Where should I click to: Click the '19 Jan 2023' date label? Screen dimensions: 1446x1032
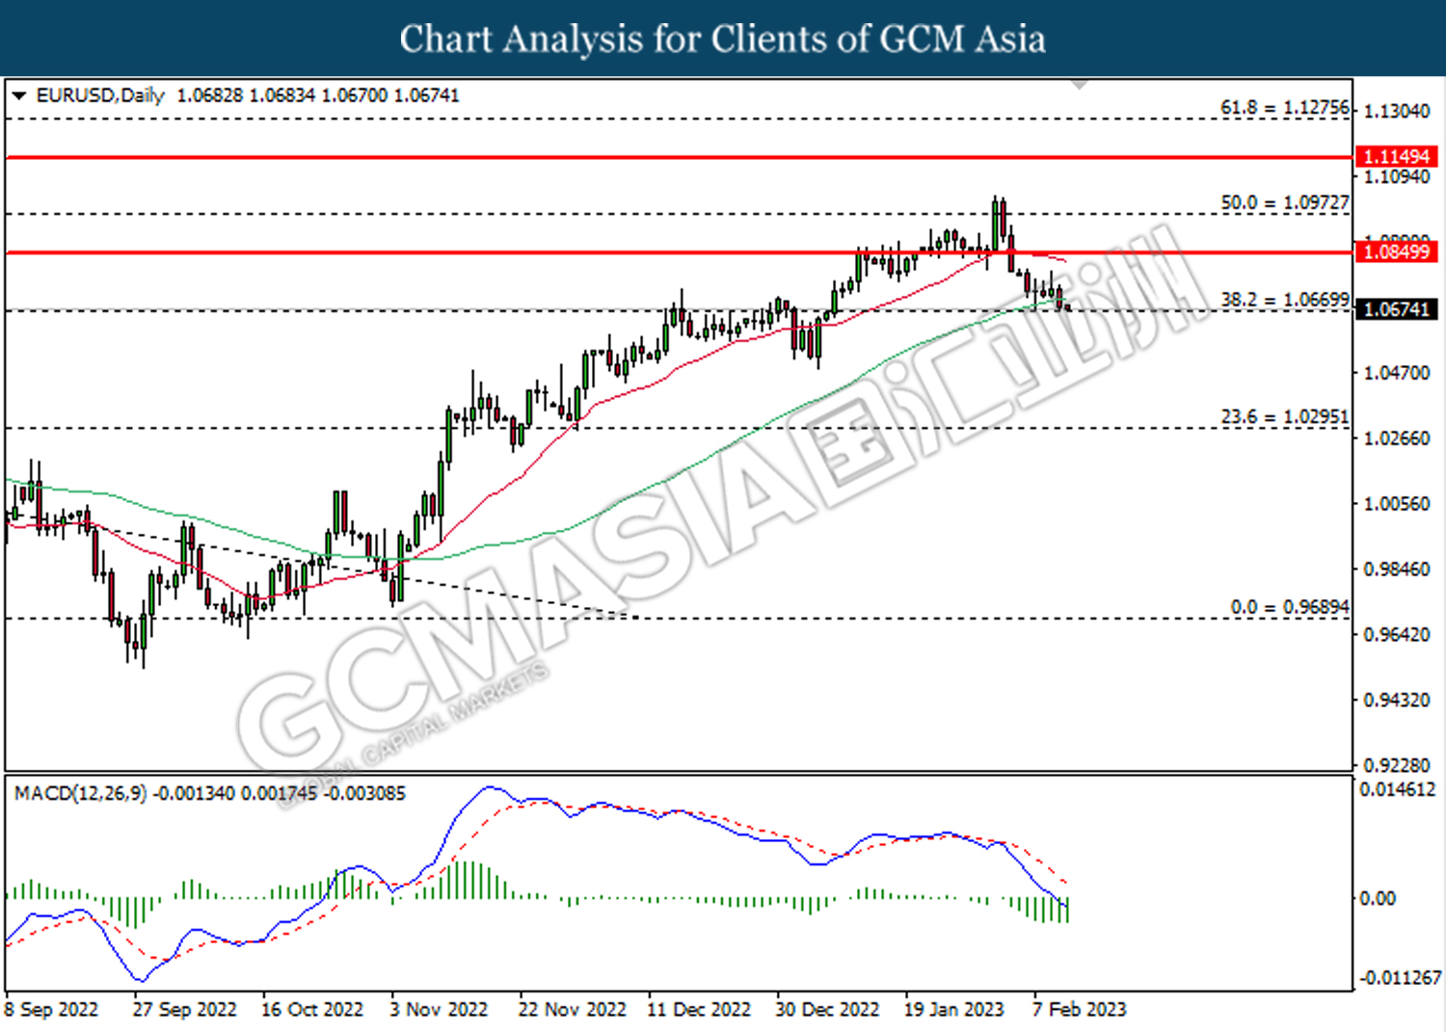953,1010
